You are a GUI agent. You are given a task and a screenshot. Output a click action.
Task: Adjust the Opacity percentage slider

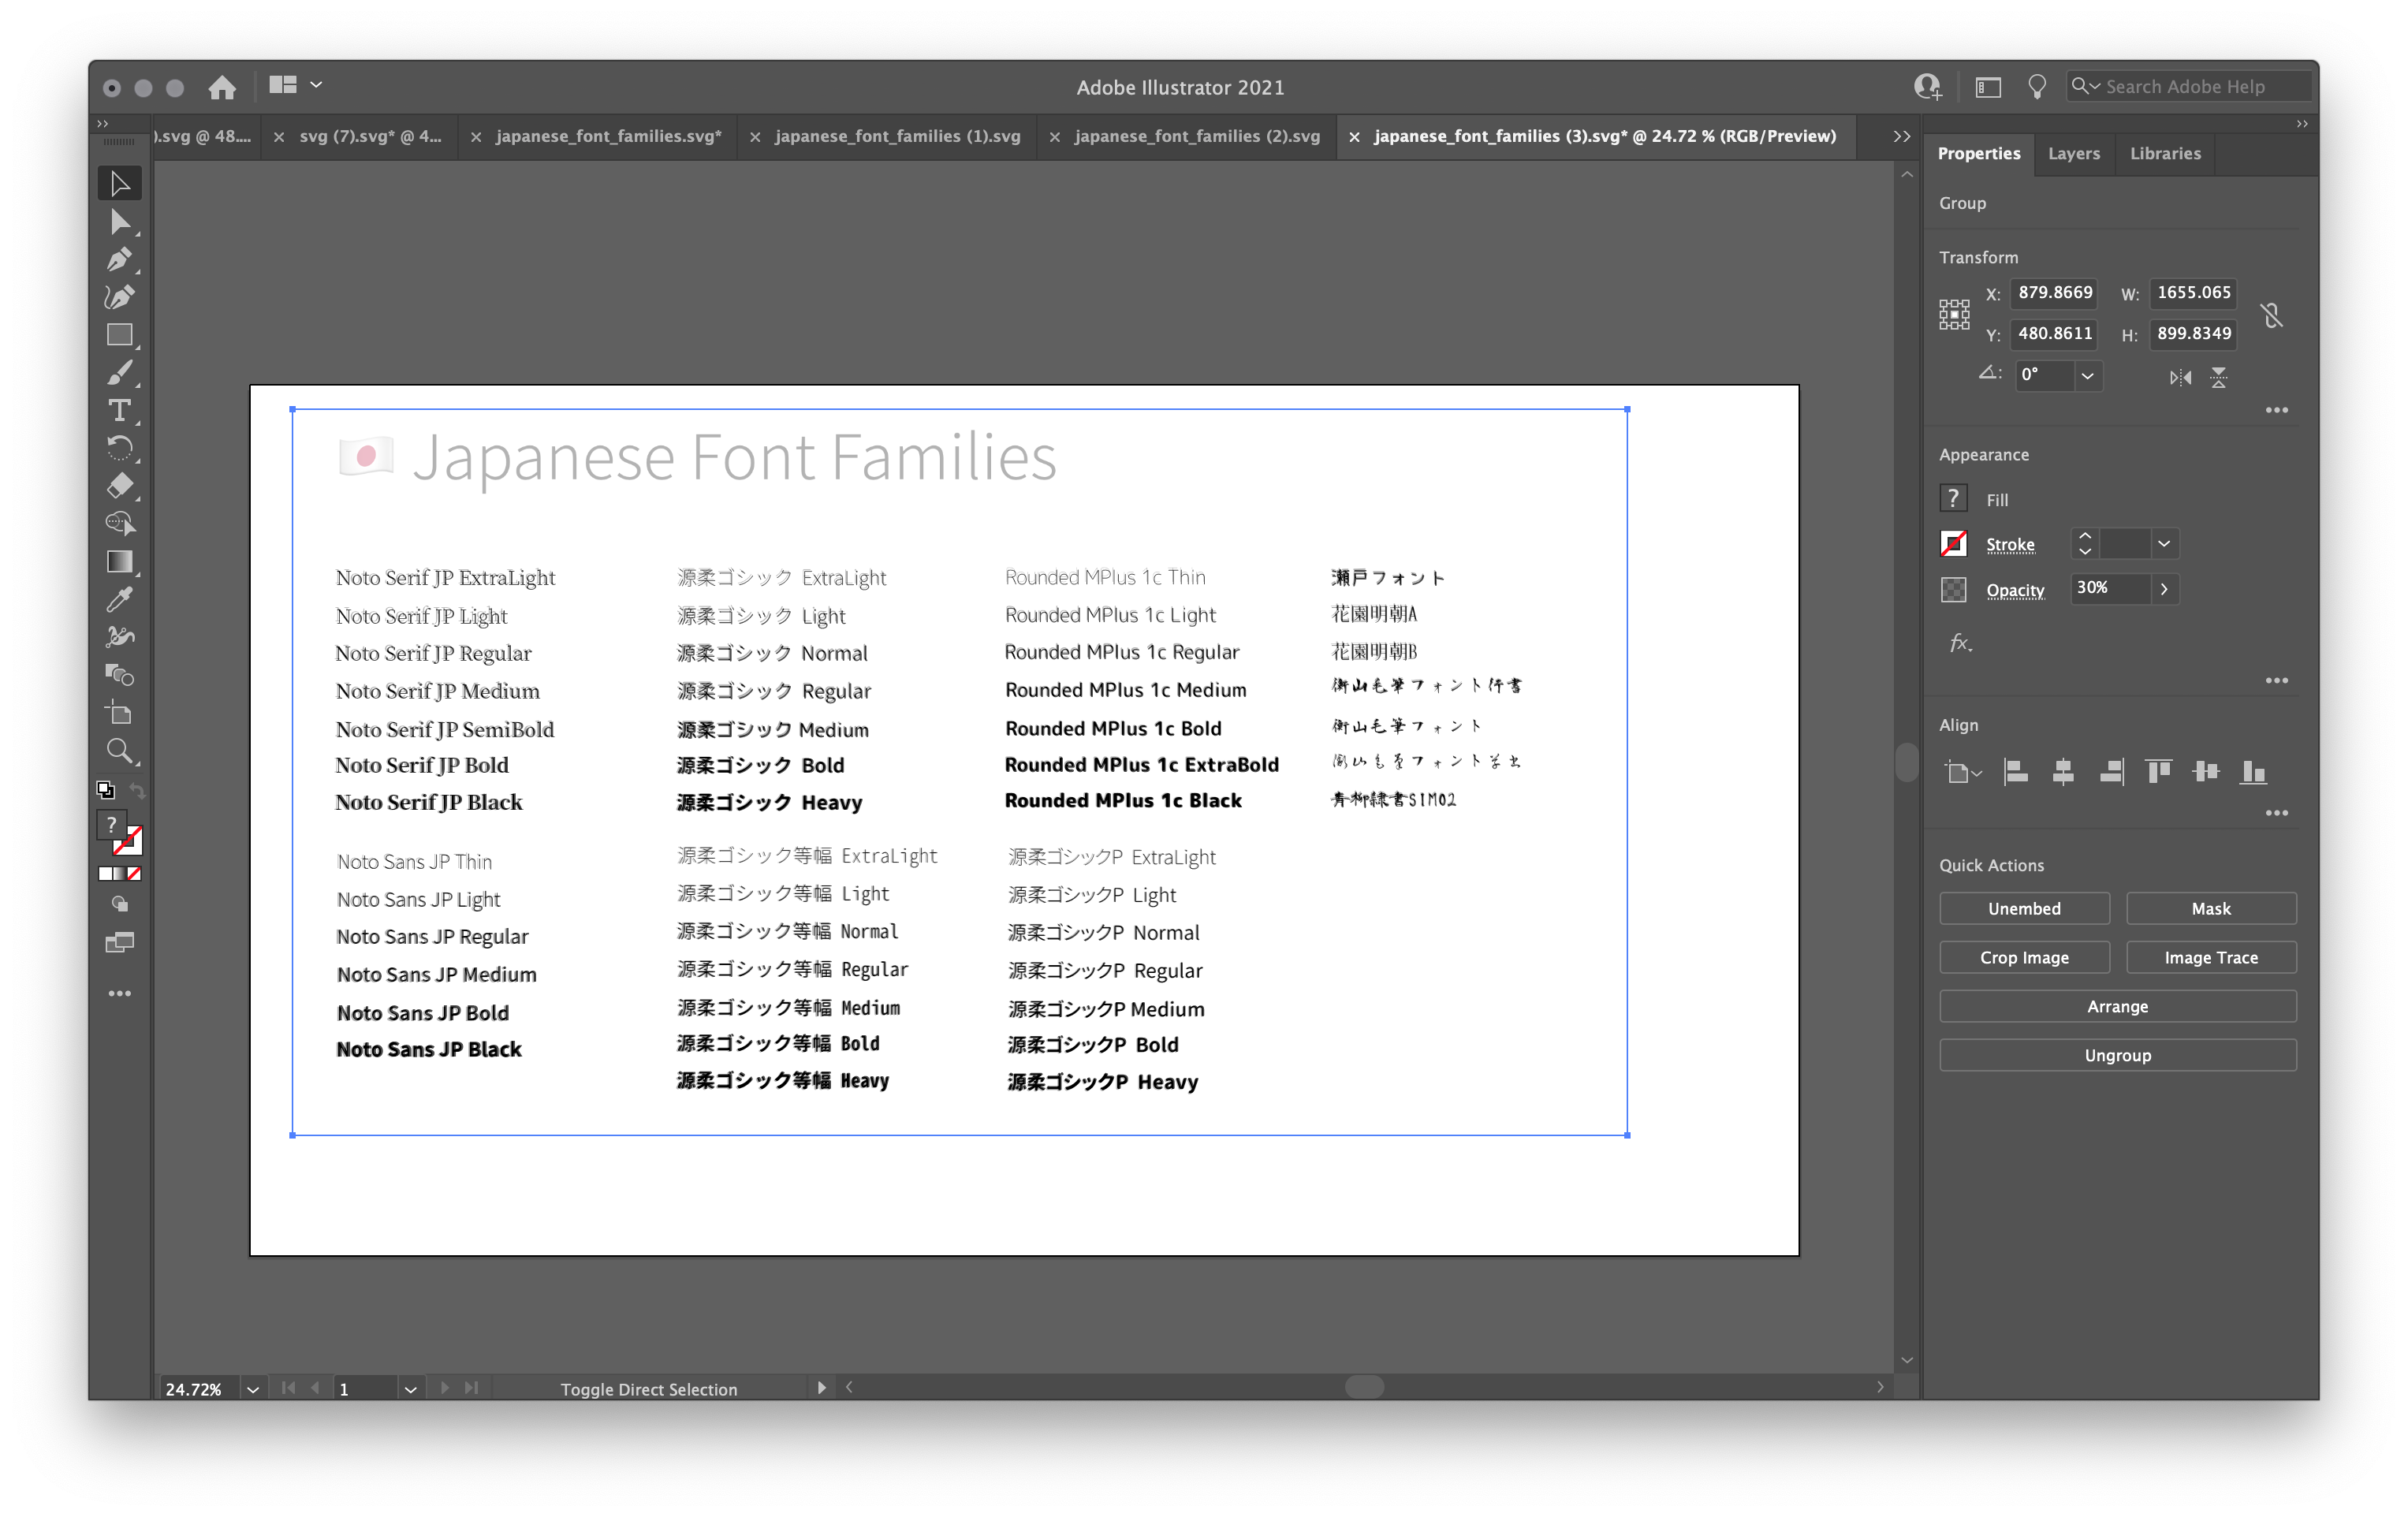(x=2162, y=587)
